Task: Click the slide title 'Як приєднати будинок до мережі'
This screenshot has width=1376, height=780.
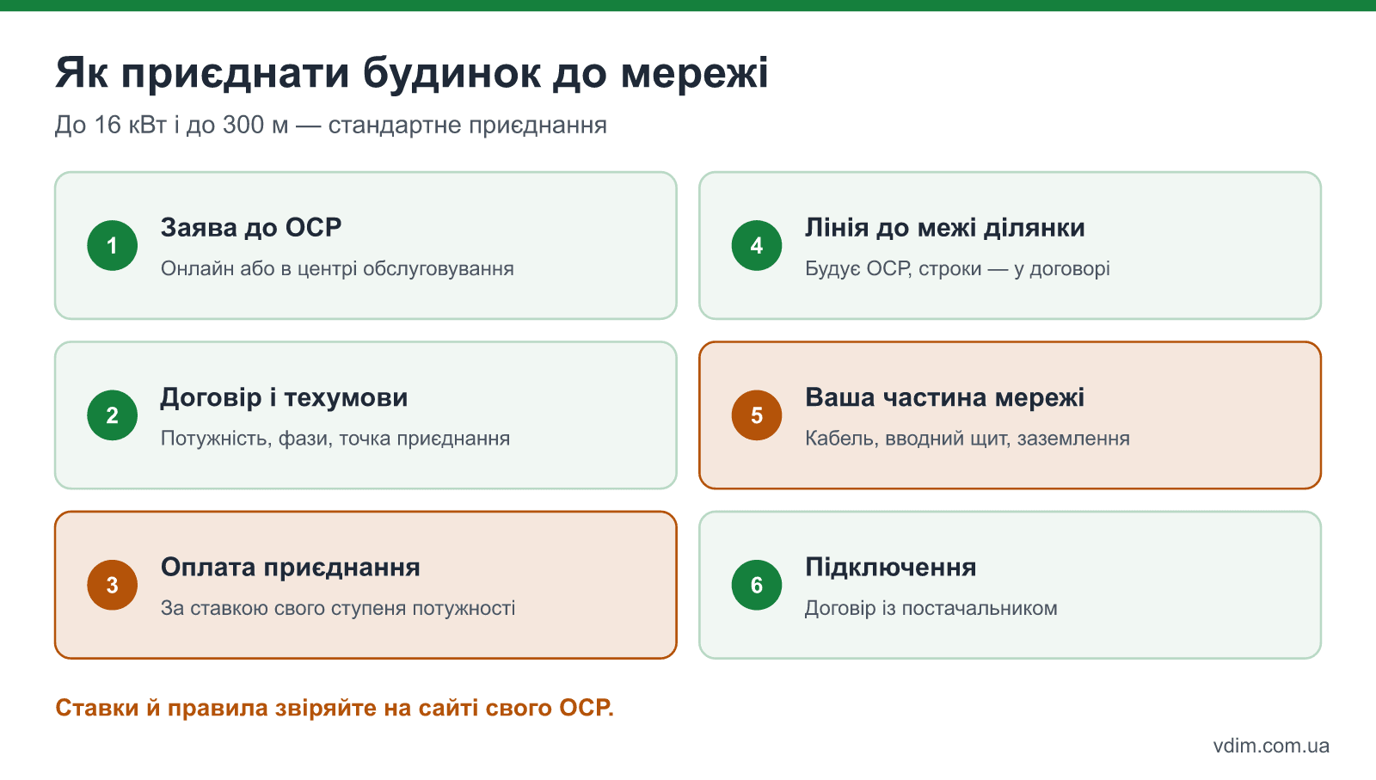Action: 412,73
